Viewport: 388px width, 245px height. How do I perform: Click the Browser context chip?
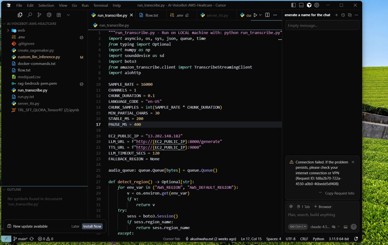[323, 206]
